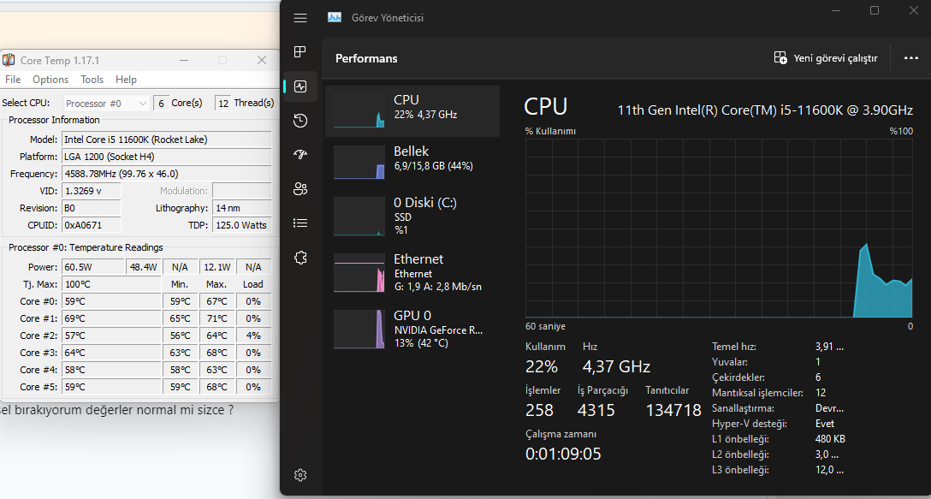Select the GPU 0 performance item

pos(412,329)
